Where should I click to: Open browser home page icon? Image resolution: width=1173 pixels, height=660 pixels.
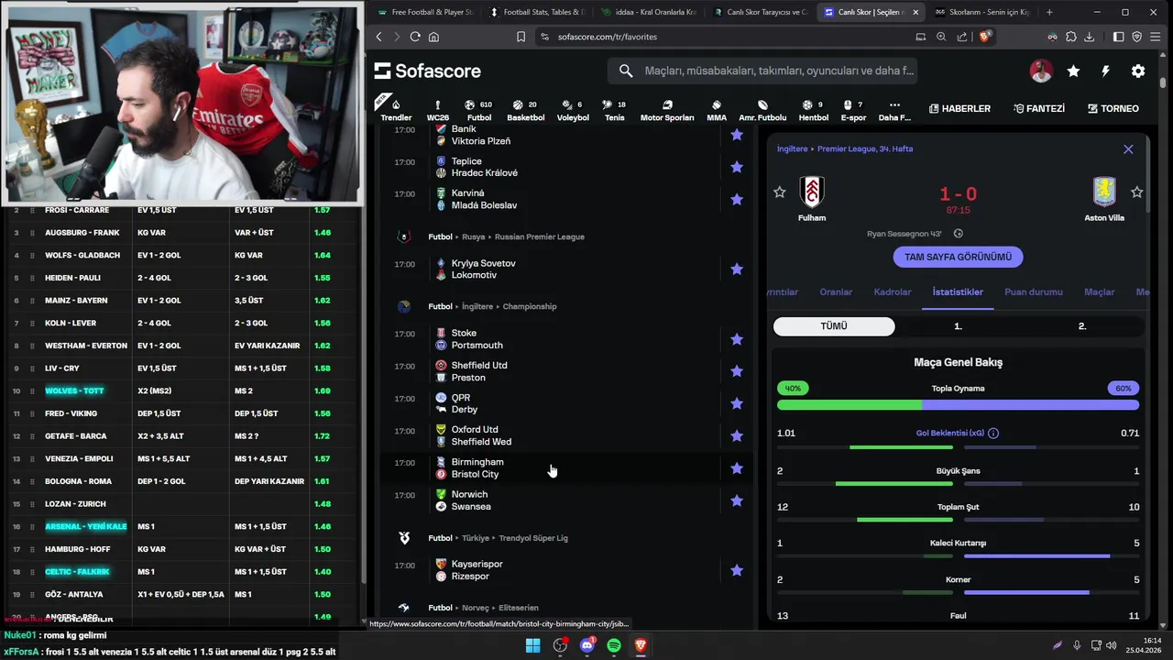pyautogui.click(x=433, y=37)
